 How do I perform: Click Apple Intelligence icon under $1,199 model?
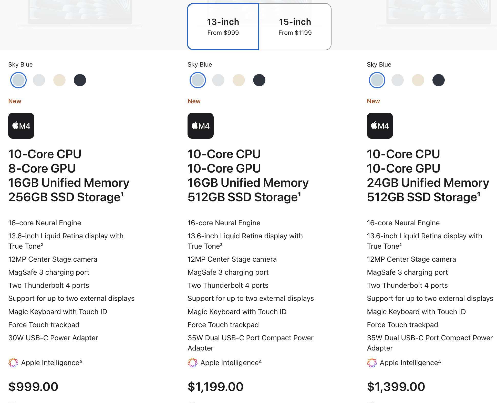click(x=193, y=363)
